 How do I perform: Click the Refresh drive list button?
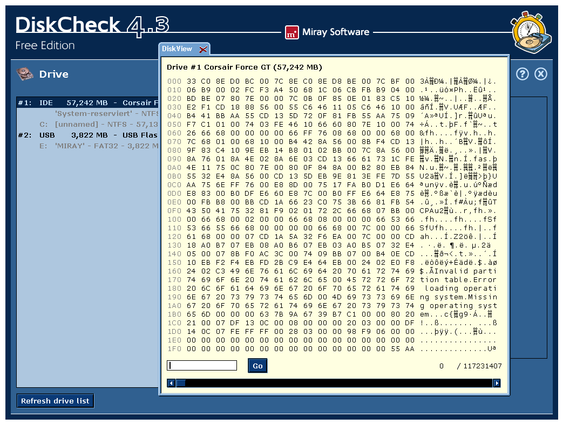(x=55, y=401)
